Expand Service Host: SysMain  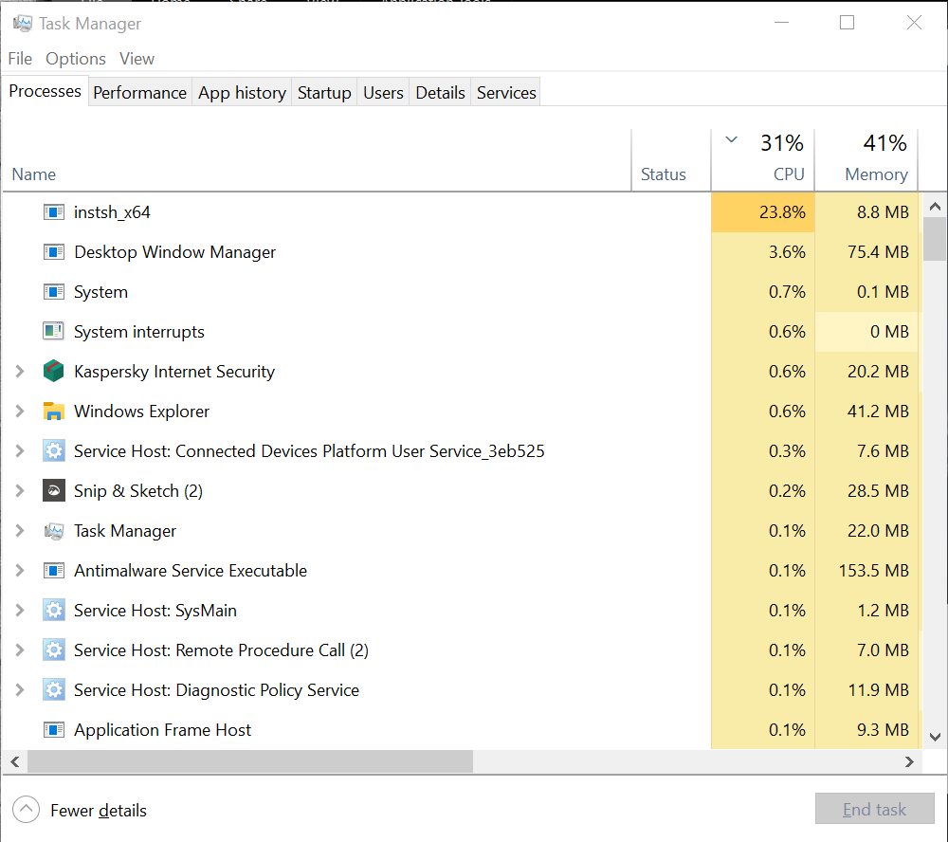(x=20, y=611)
